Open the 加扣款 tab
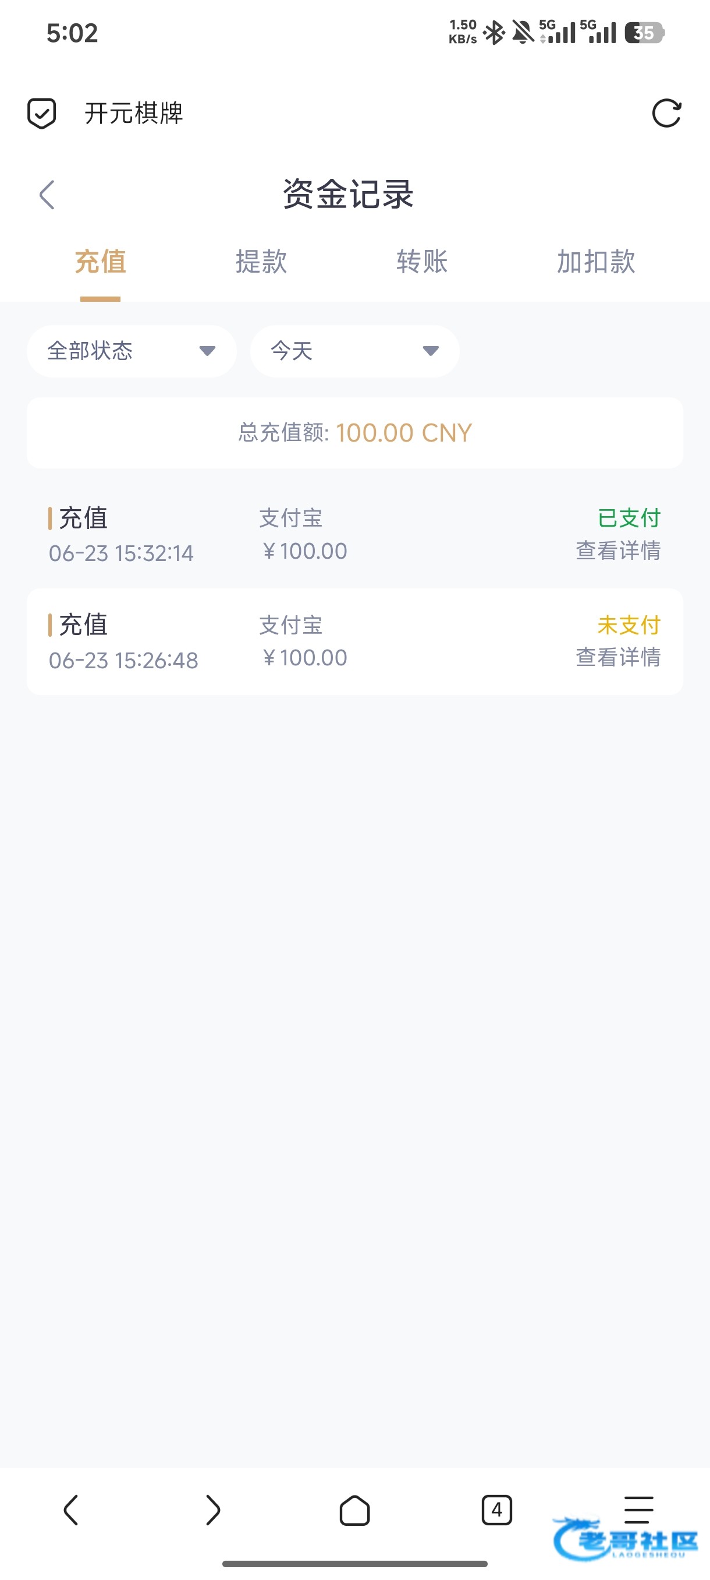This screenshot has width=710, height=1580. [x=596, y=262]
